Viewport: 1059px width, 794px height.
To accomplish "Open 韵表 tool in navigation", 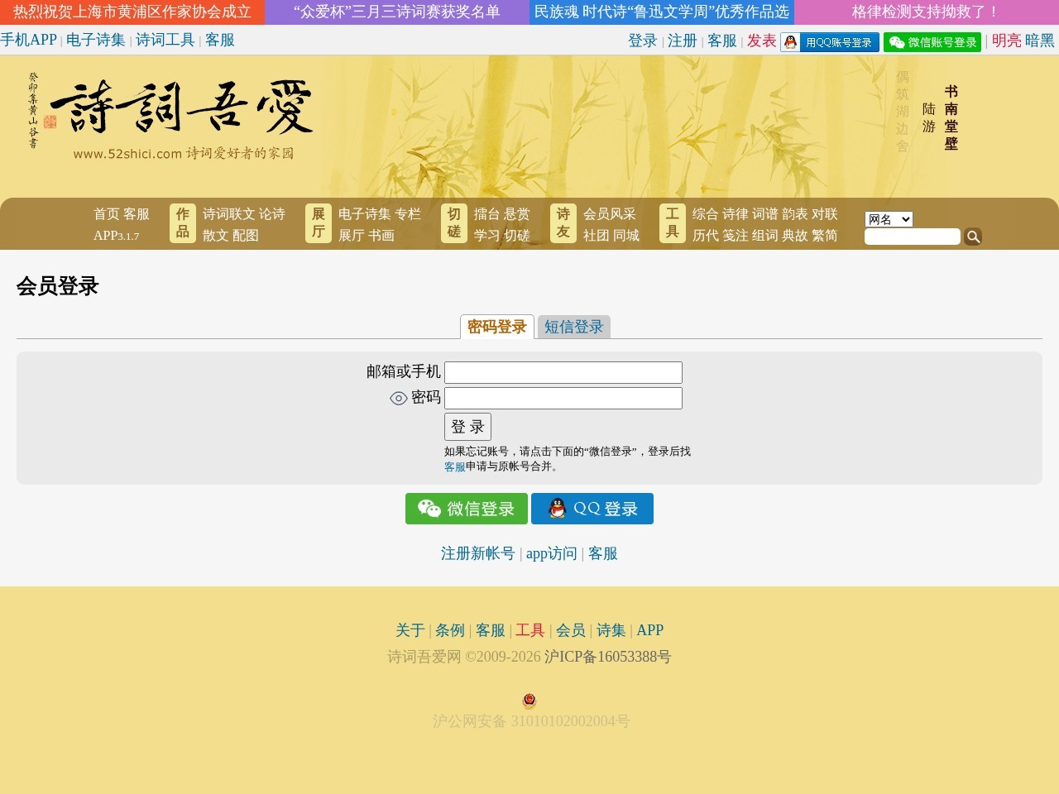I will pos(795,214).
